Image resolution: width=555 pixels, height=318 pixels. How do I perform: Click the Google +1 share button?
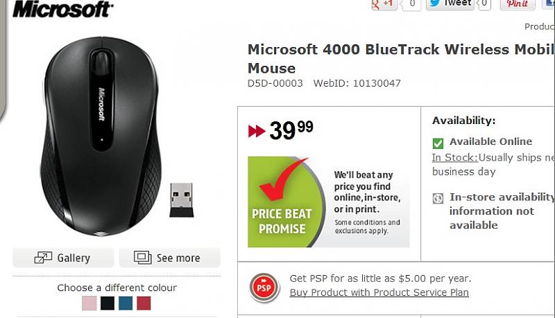coord(384,4)
